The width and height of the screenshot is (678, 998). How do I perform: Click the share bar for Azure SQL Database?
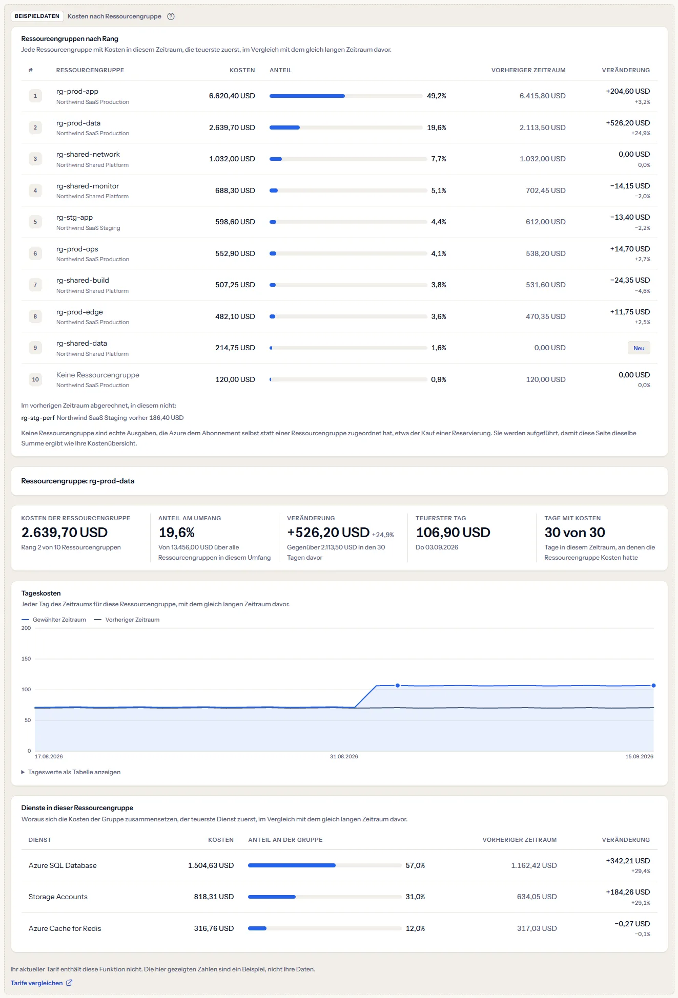[325, 865]
